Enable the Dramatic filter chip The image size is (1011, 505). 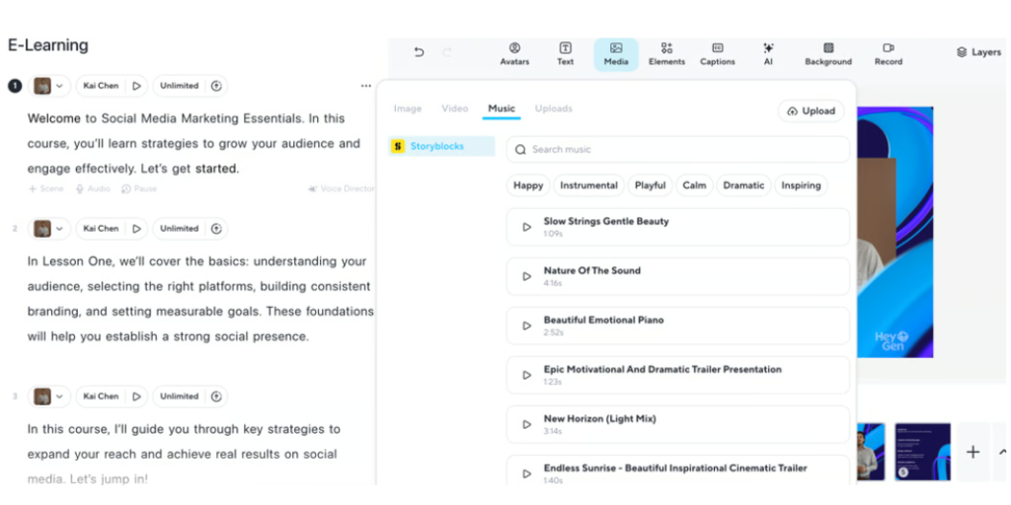point(743,185)
